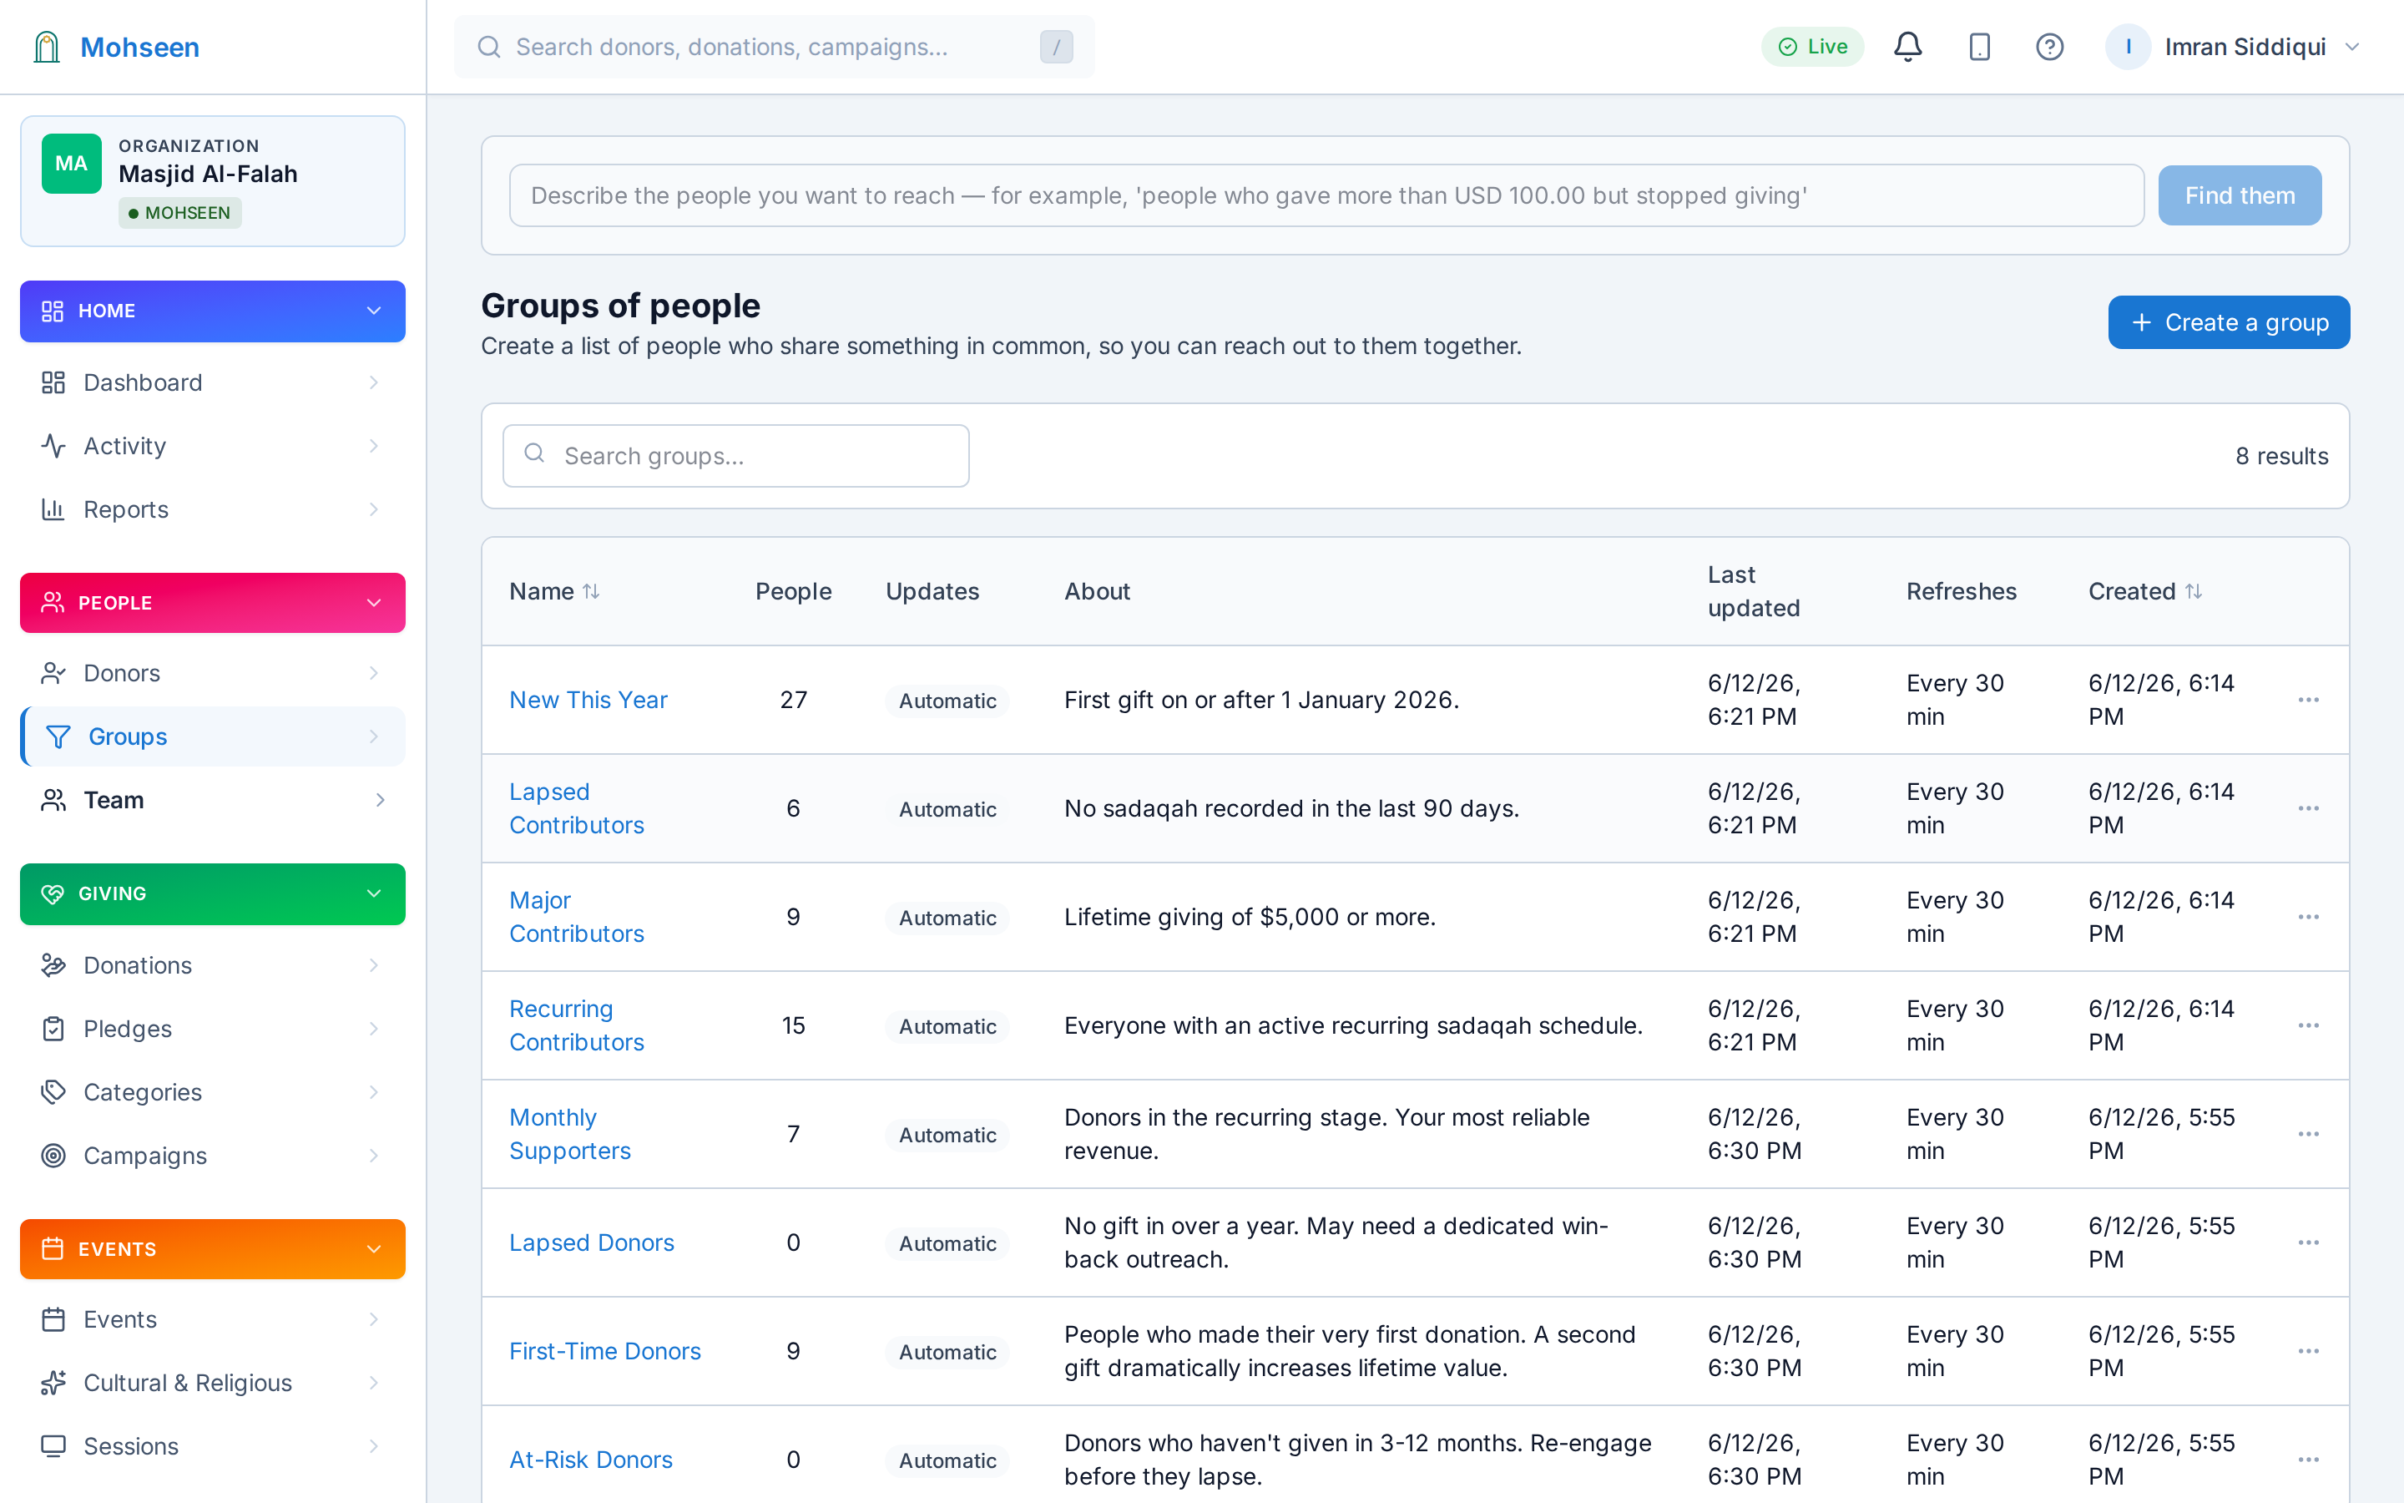Click the Donations hand-heart icon
The height and width of the screenshot is (1503, 2404).
click(x=53, y=965)
